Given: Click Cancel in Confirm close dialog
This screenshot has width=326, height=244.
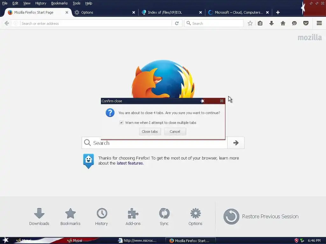Looking at the screenshot, I should coord(175,132).
